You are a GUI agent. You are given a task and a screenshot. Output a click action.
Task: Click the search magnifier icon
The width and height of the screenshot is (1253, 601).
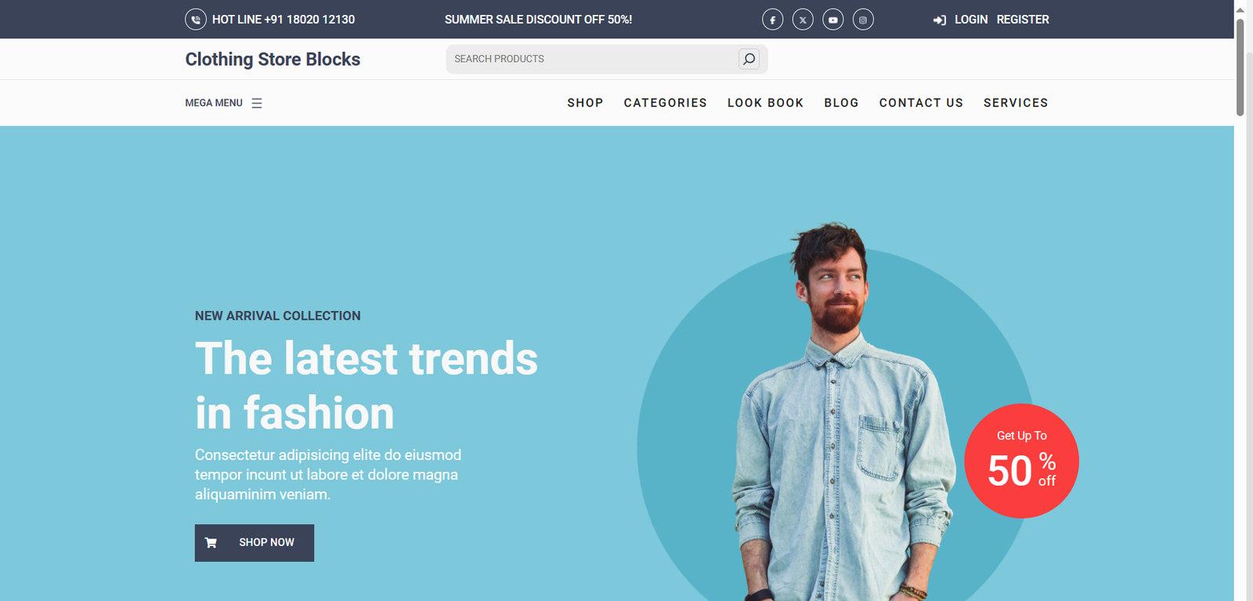pos(749,59)
